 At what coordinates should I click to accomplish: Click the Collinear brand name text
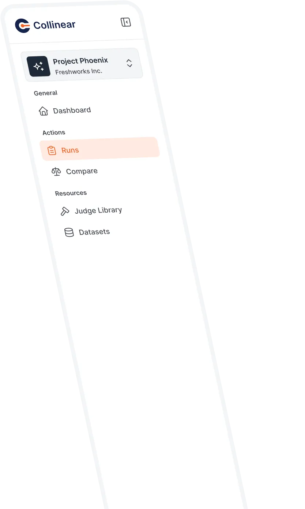54,25
